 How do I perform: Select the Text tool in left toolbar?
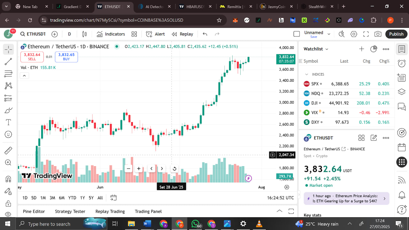tap(8, 122)
